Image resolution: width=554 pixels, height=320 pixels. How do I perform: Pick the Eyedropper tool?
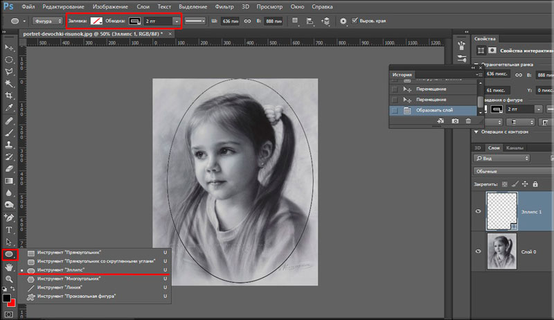point(10,108)
